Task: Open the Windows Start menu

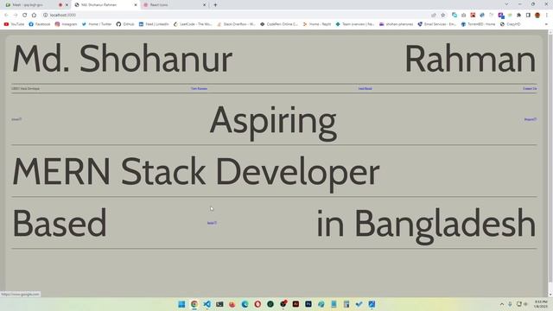Action: (181, 304)
